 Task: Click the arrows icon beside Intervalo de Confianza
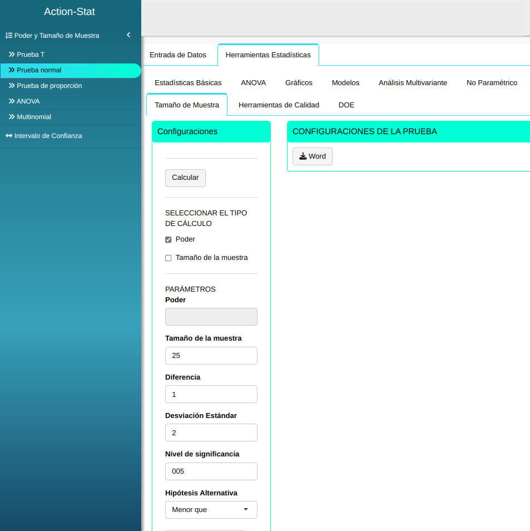(x=9, y=136)
